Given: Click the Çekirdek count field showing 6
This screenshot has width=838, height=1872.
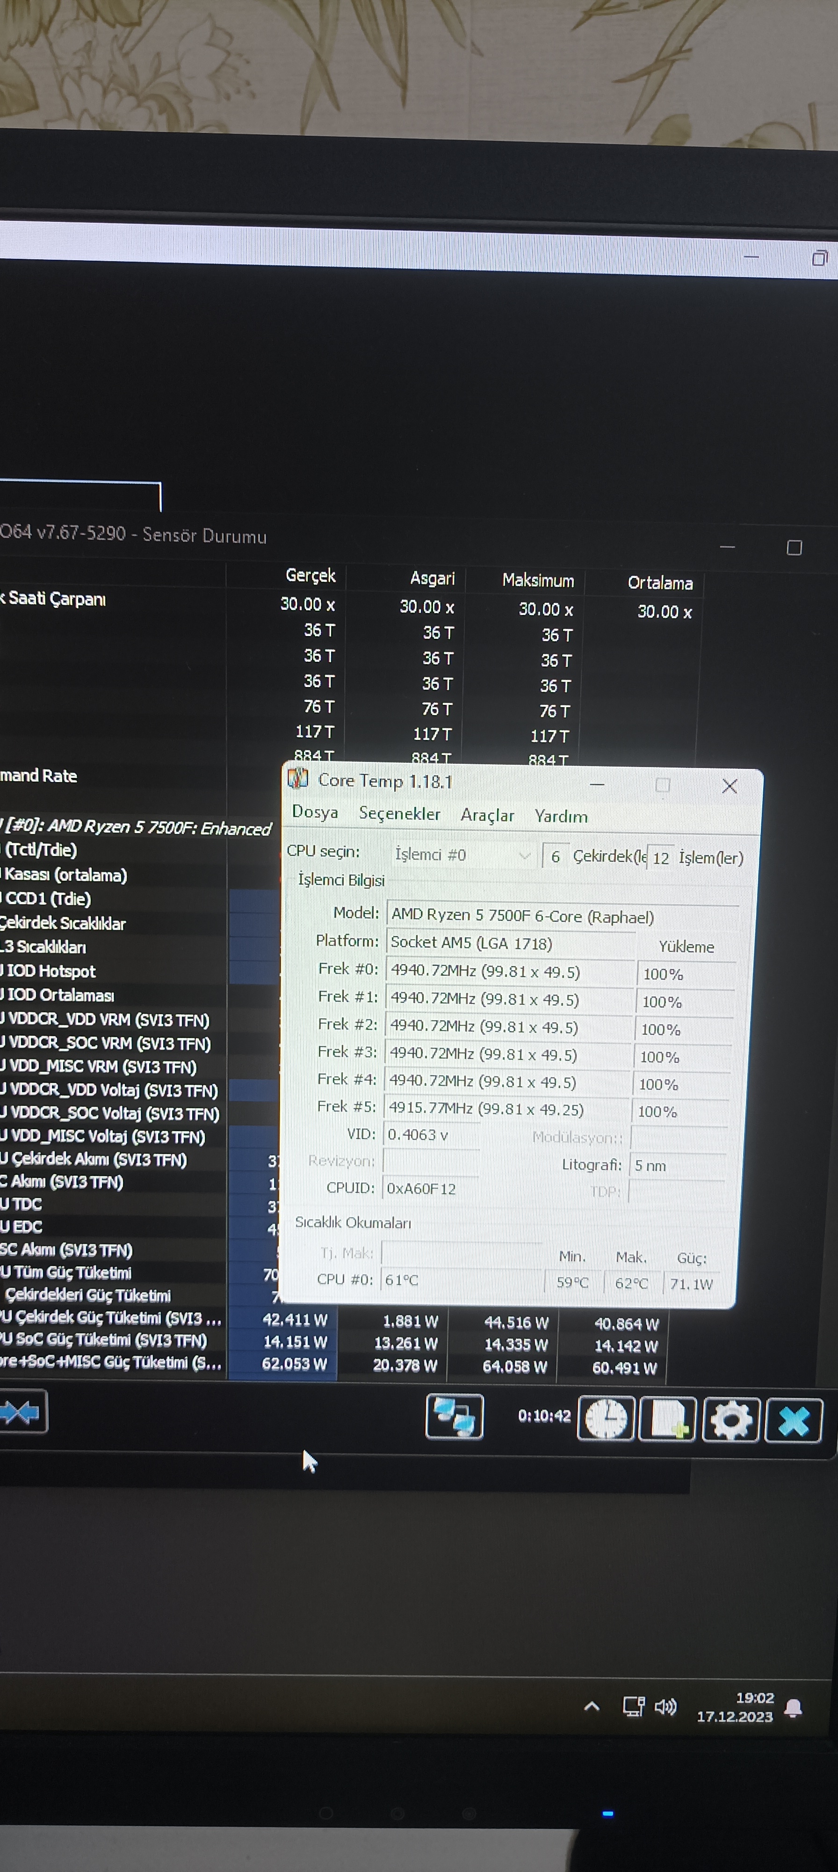Looking at the screenshot, I should coord(556,856).
